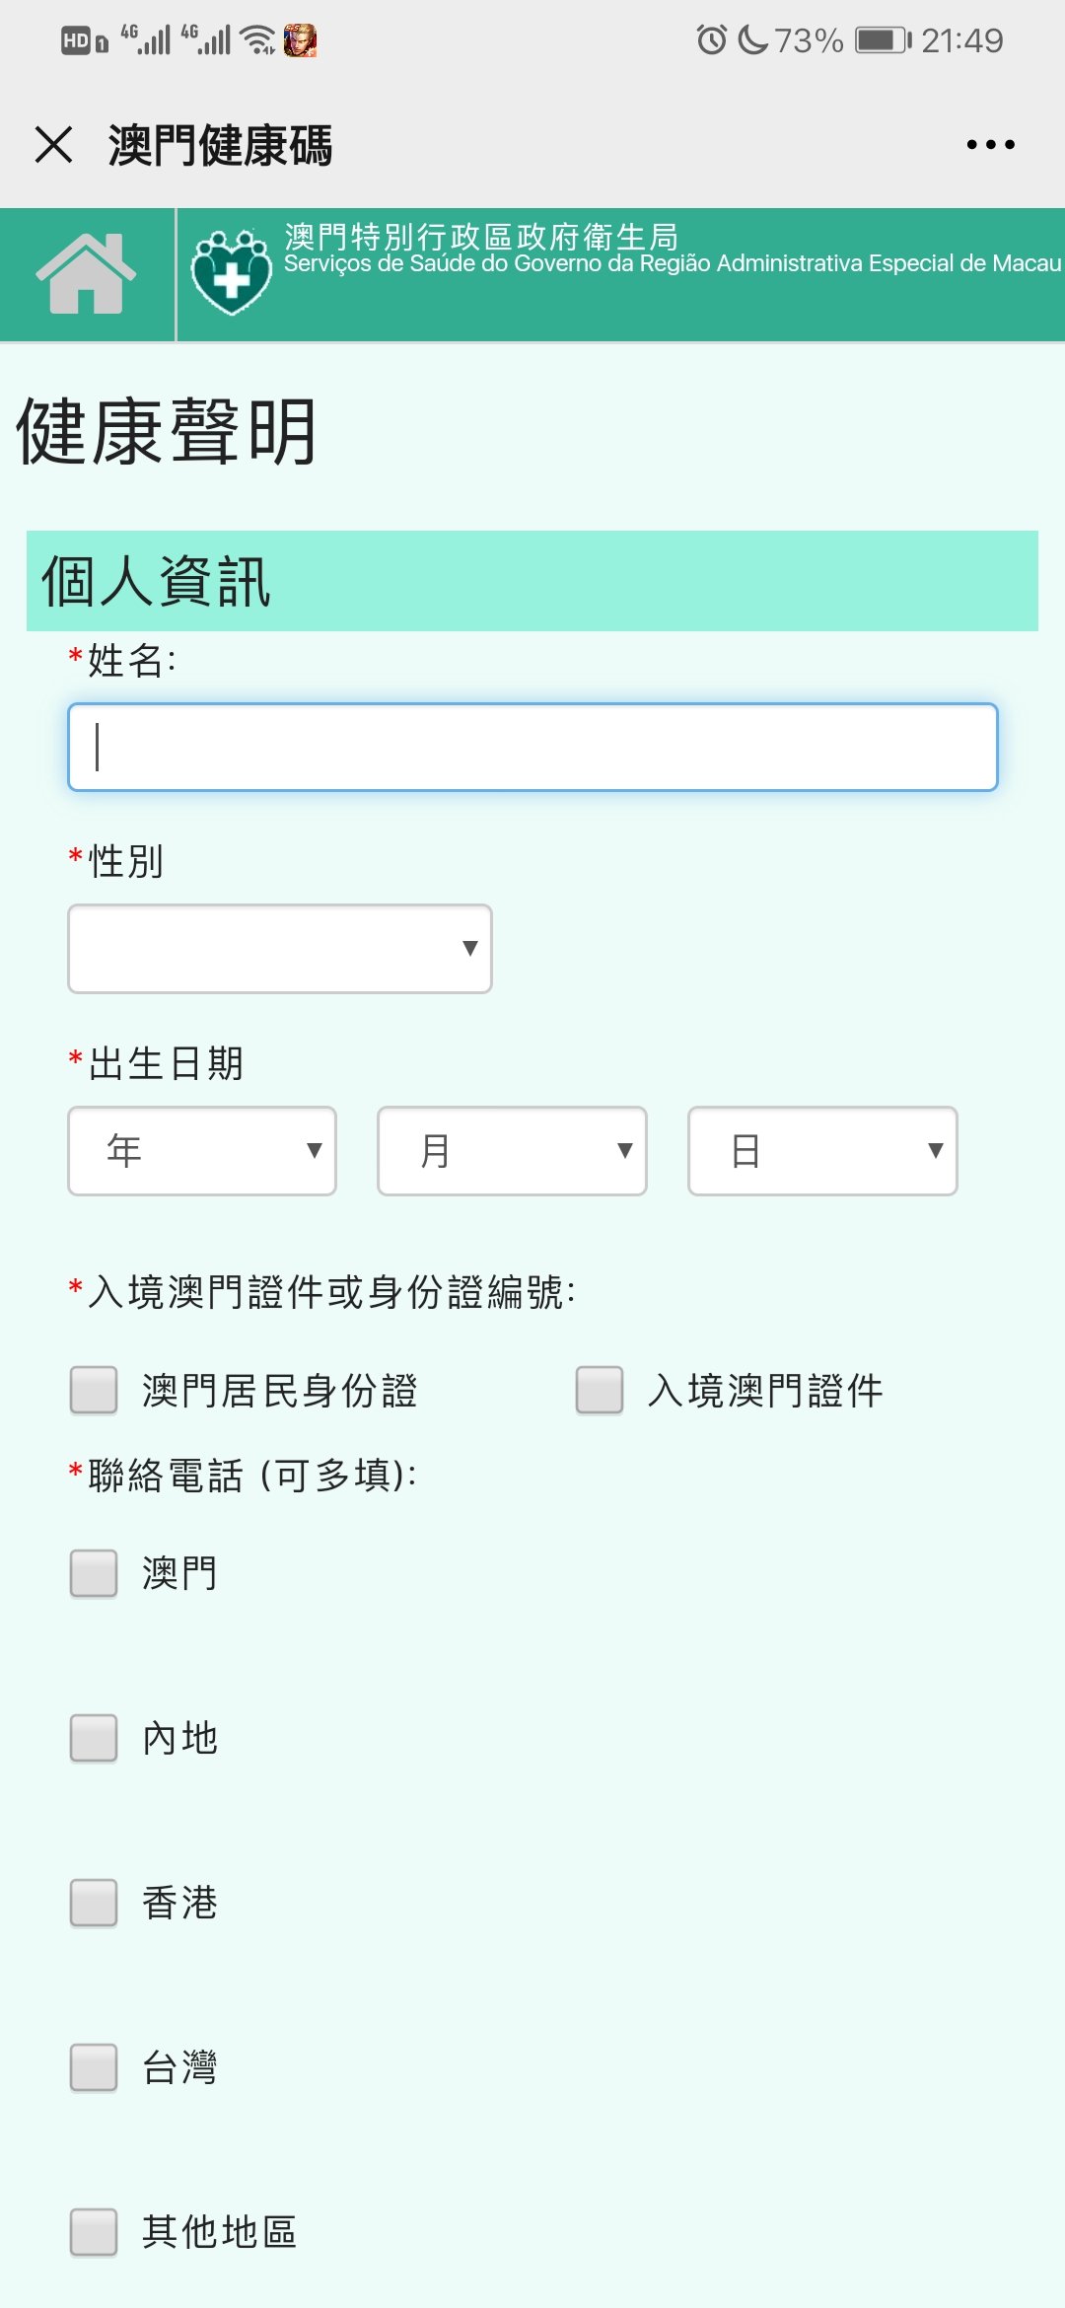
Task: Tap the alarm clock status icon
Action: point(711,40)
